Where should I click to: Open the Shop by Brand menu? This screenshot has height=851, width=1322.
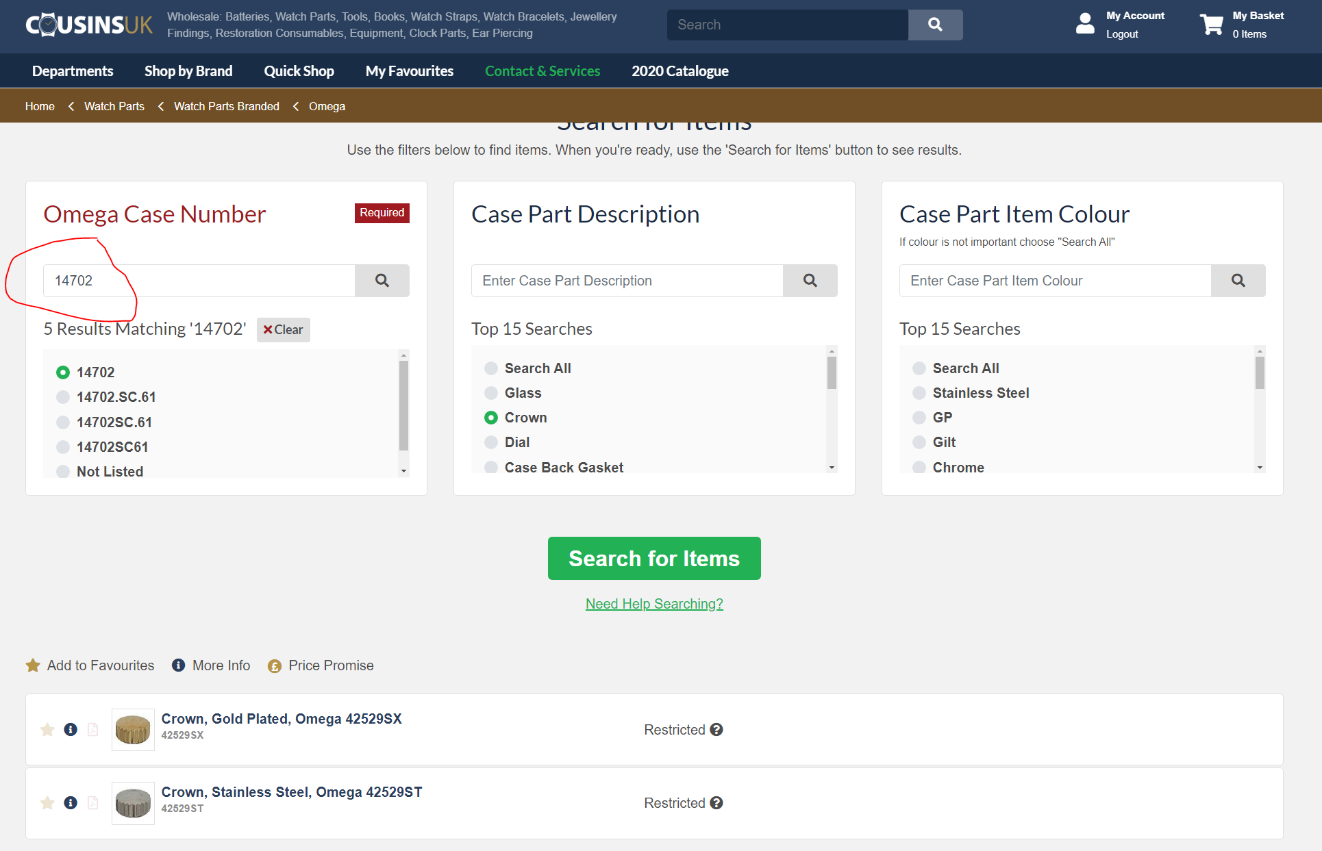coord(188,71)
